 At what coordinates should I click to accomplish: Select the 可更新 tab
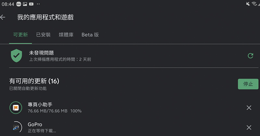coord(20,35)
